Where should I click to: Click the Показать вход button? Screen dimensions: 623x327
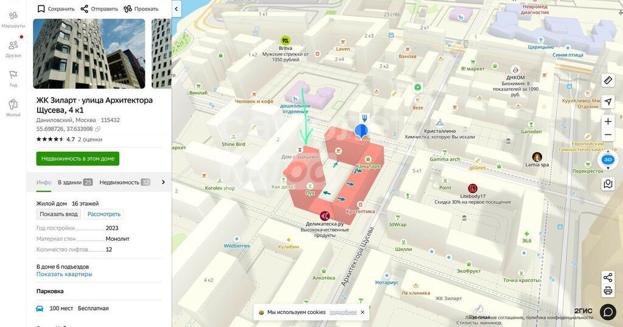59,215
